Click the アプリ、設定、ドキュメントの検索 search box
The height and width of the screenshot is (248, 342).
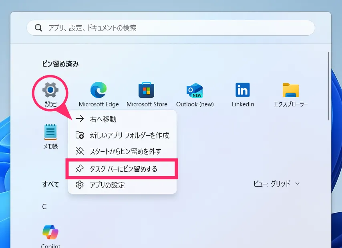(x=171, y=28)
